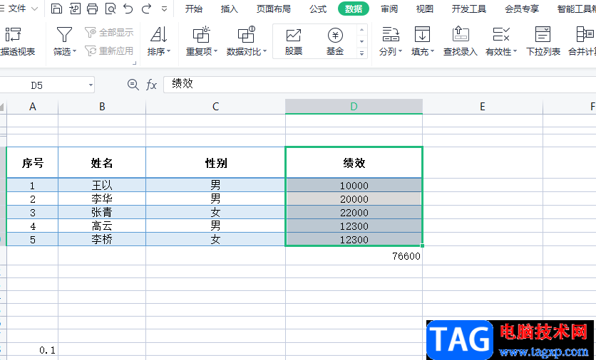Select column E header
The width and height of the screenshot is (596, 360).
pos(483,107)
